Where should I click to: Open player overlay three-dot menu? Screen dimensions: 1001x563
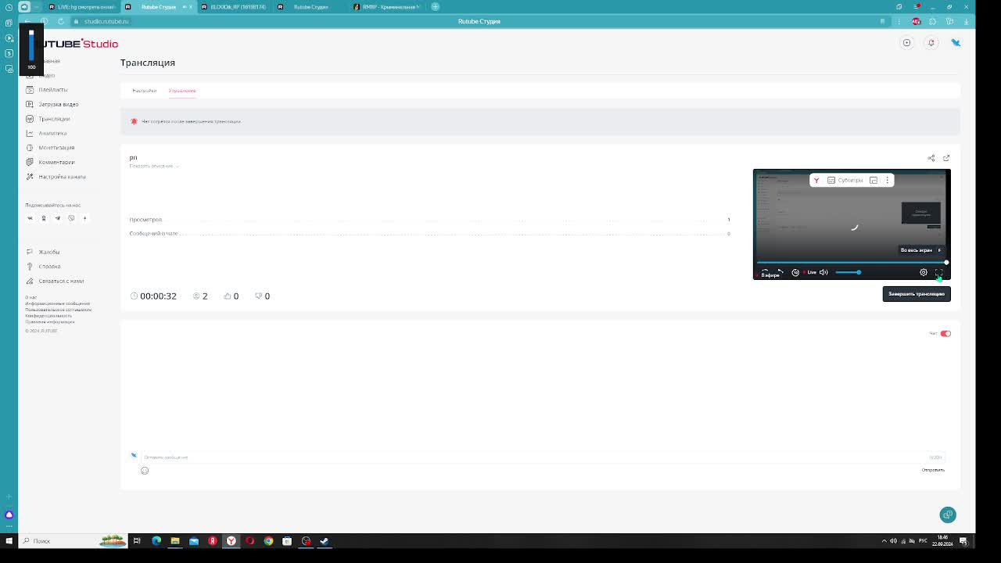tap(888, 181)
